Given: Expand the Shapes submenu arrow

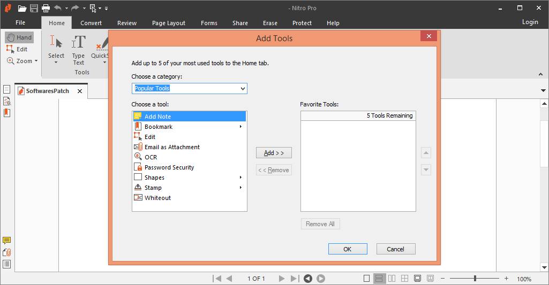Looking at the screenshot, I should tap(240, 178).
